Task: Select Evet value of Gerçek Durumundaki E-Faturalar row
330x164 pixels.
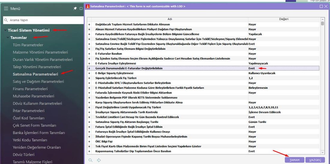Action: coord(251,69)
